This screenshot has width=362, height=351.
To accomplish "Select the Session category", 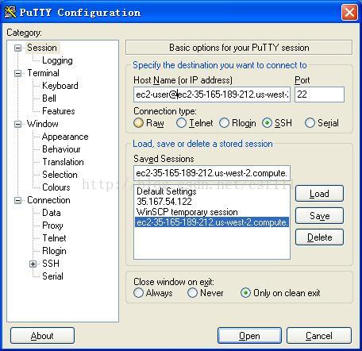I will point(42,48).
